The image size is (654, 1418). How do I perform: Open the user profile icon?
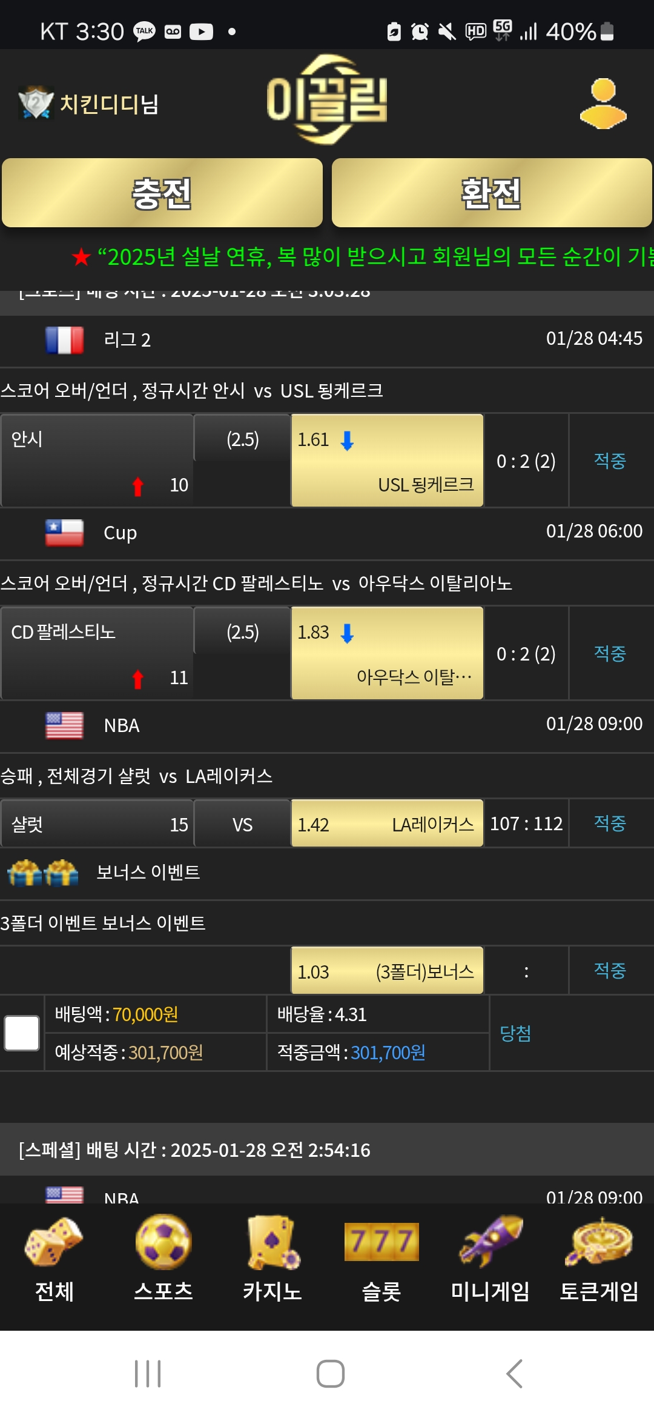point(603,104)
